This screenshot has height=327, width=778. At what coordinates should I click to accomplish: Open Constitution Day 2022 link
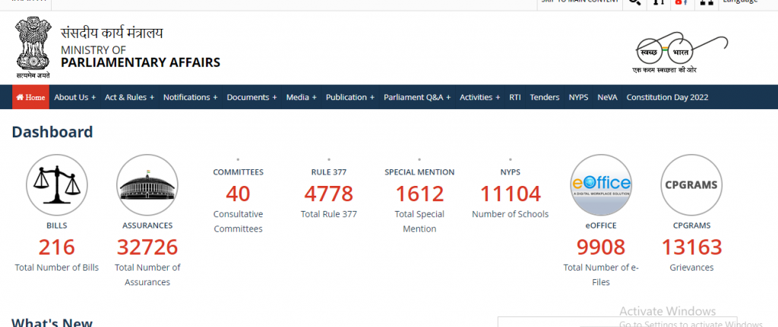[667, 97]
